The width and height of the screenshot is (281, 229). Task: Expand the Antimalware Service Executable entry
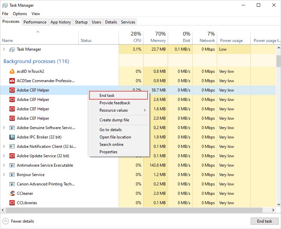point(4,165)
